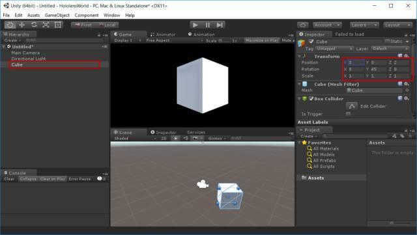
Task: Select the Rotate tool
Action: (34, 25)
